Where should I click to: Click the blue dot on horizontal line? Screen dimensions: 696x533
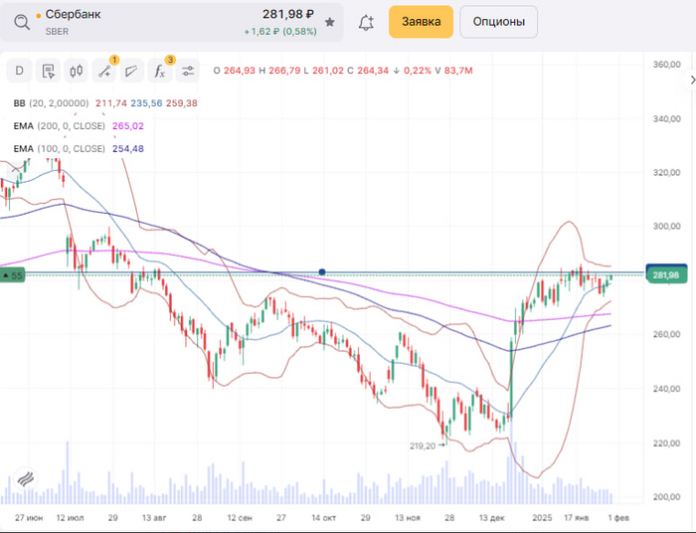[322, 272]
